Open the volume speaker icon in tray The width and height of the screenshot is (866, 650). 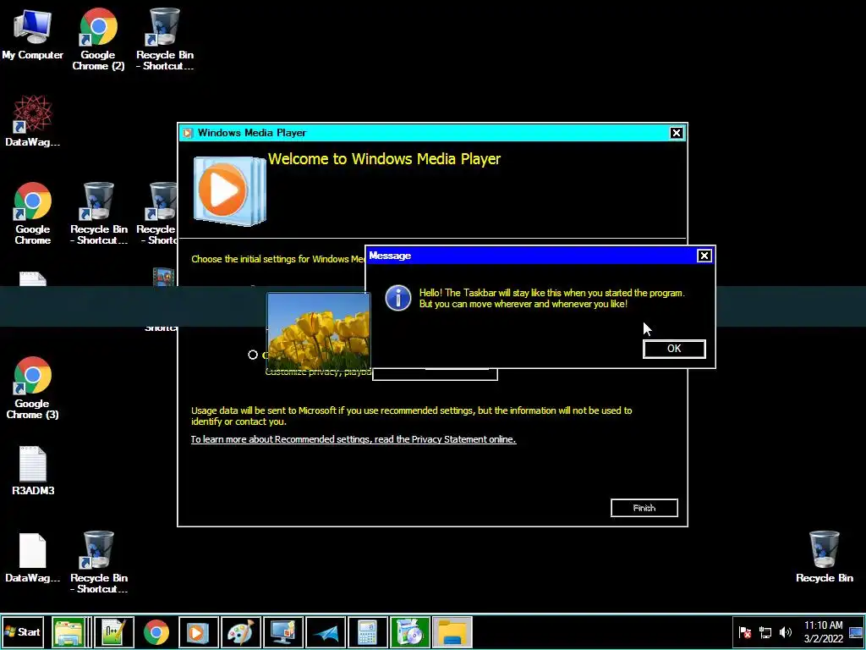786,632
